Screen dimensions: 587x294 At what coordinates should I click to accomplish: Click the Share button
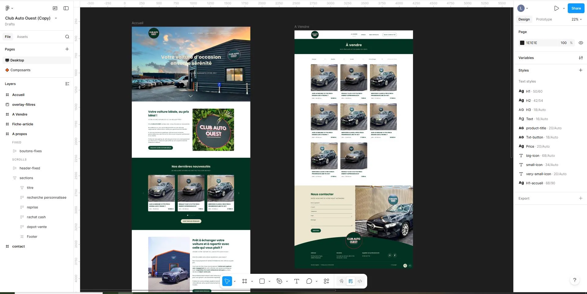pos(576,8)
